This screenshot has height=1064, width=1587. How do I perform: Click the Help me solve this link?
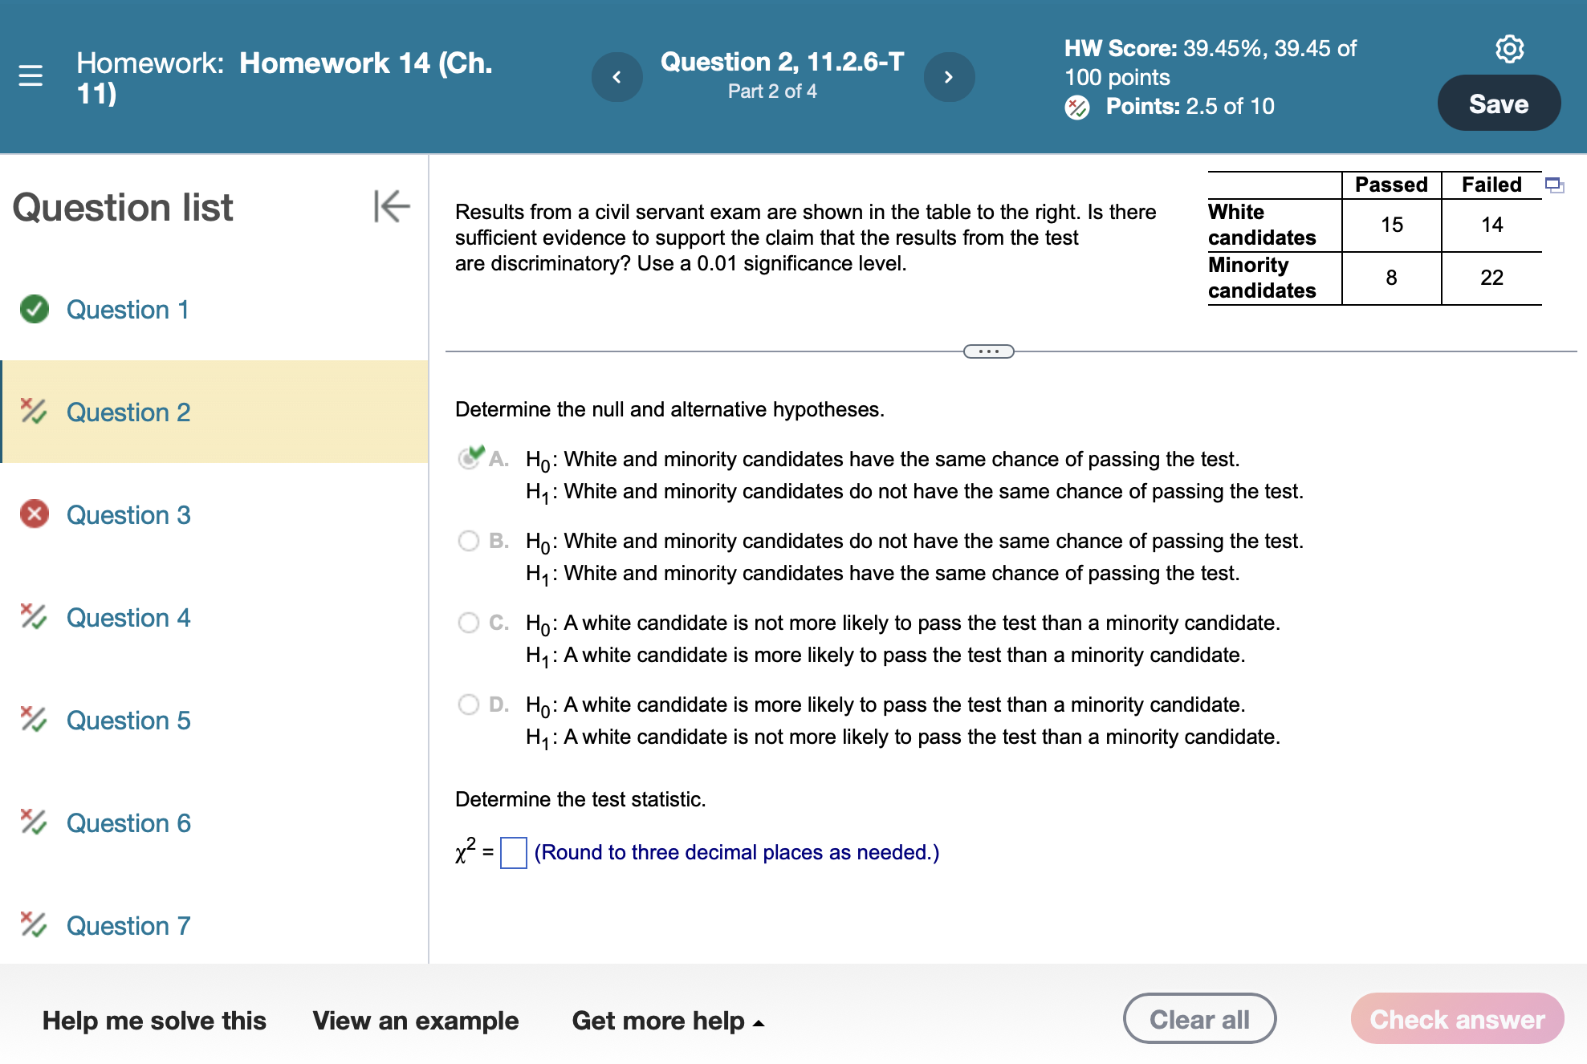click(156, 1021)
